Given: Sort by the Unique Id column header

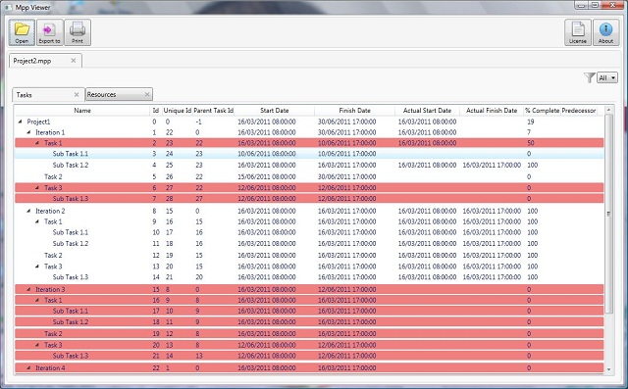Looking at the screenshot, I should click(x=178, y=111).
